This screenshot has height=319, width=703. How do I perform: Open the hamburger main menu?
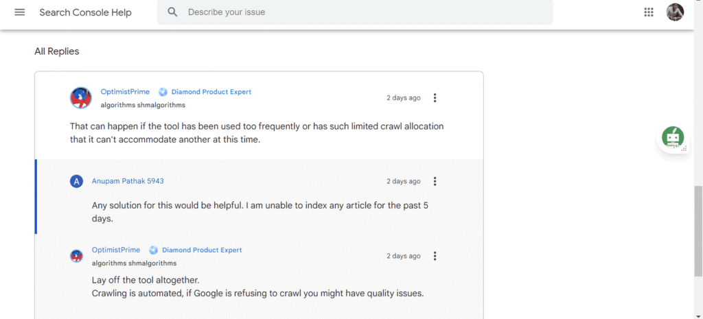(x=19, y=12)
